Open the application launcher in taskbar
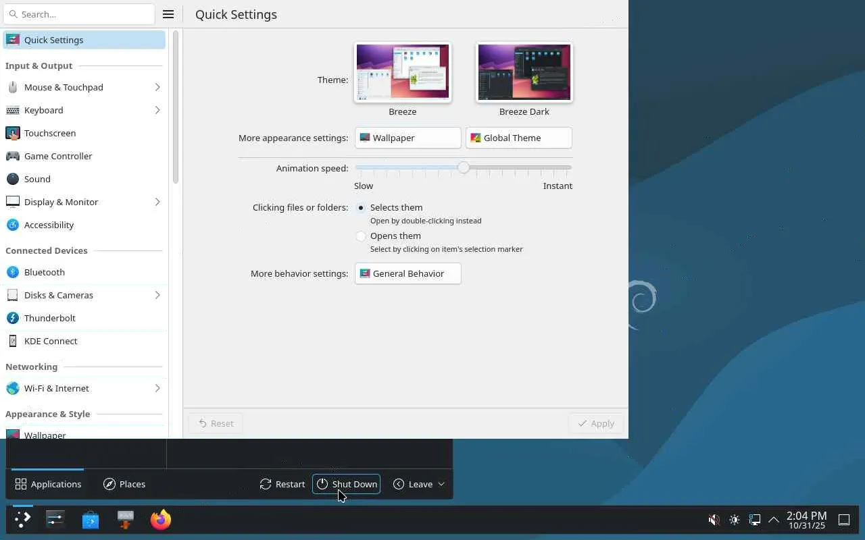The image size is (865, 540). coord(23,519)
